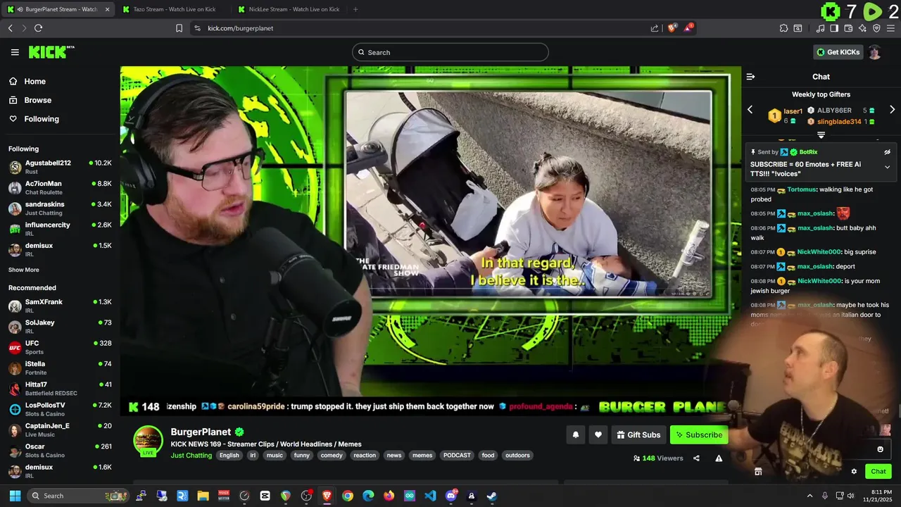Open Brave VPN shield icon
The image size is (901, 507).
pos(876,28)
